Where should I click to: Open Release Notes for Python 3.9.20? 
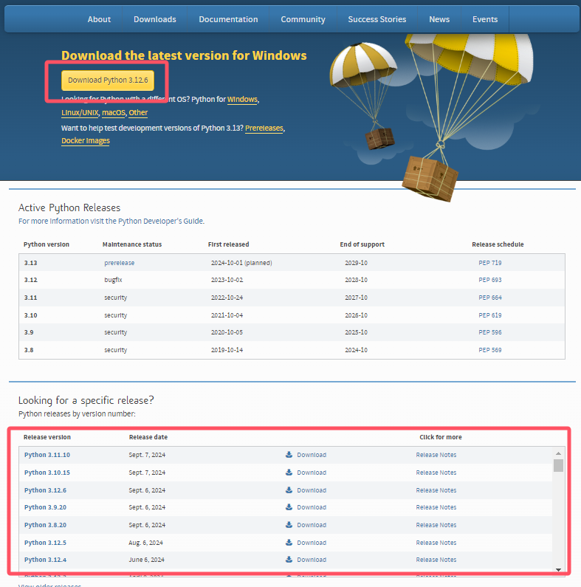(436, 507)
